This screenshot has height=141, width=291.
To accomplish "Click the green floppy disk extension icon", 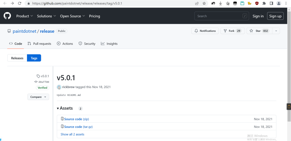I will [x=242, y=3].
